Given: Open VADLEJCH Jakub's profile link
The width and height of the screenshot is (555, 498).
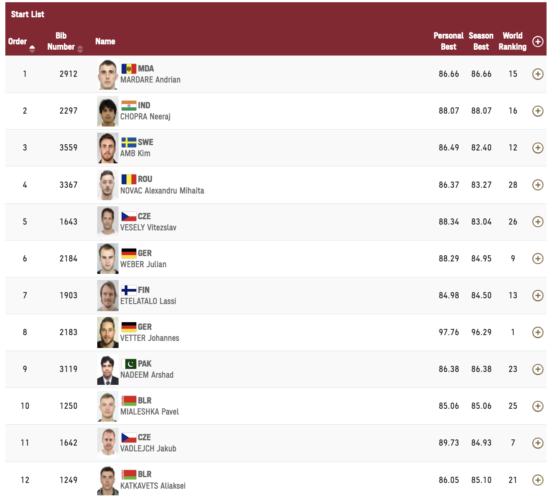Looking at the screenshot, I should [148, 449].
